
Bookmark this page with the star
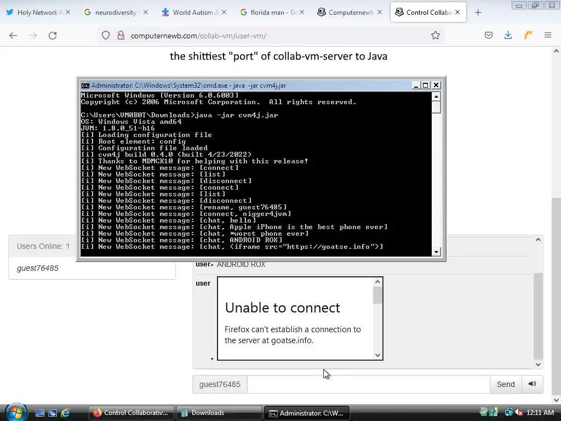point(435,36)
